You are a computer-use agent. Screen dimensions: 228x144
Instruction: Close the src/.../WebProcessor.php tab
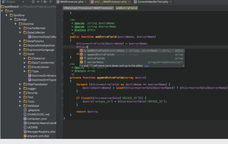pos(129,2)
